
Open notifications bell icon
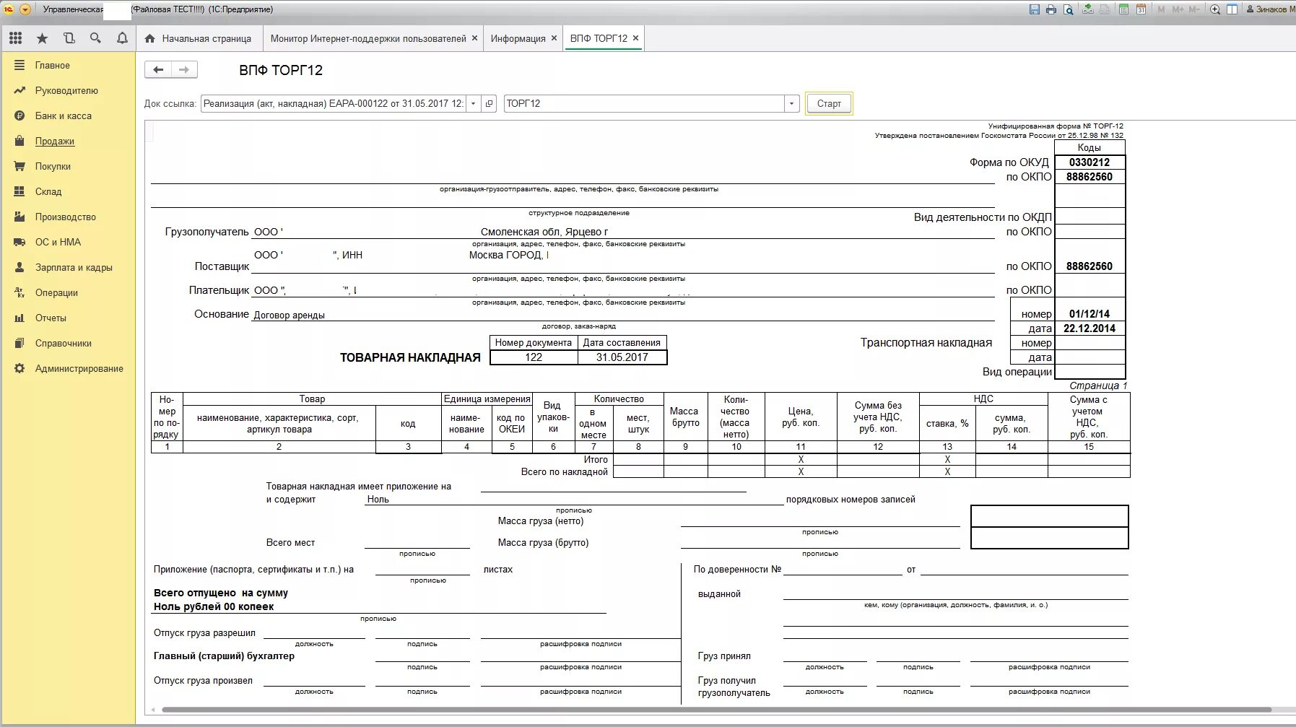(122, 38)
